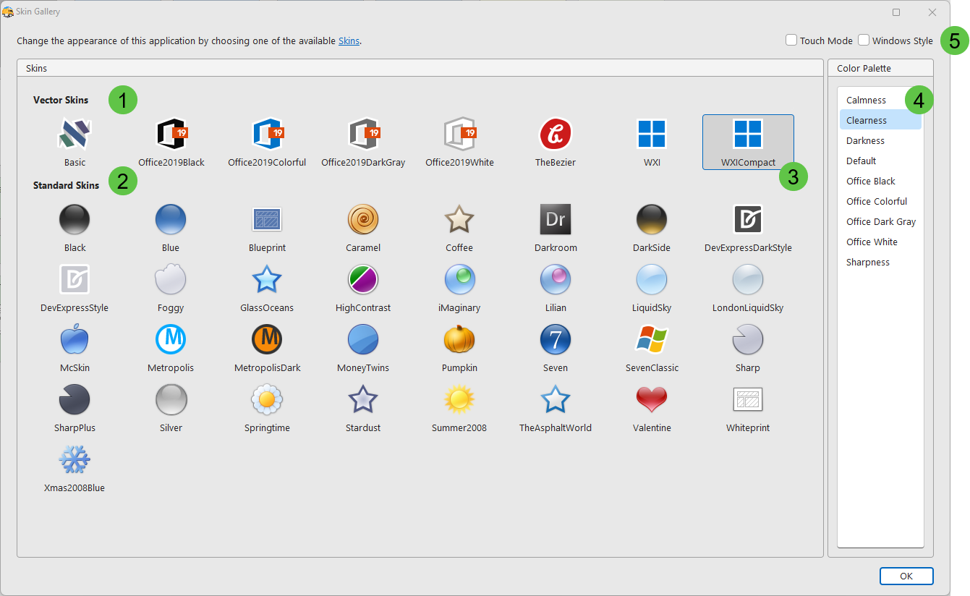970x596 pixels.
Task: Toggle the Windows Style checkbox
Action: pyautogui.click(x=864, y=41)
